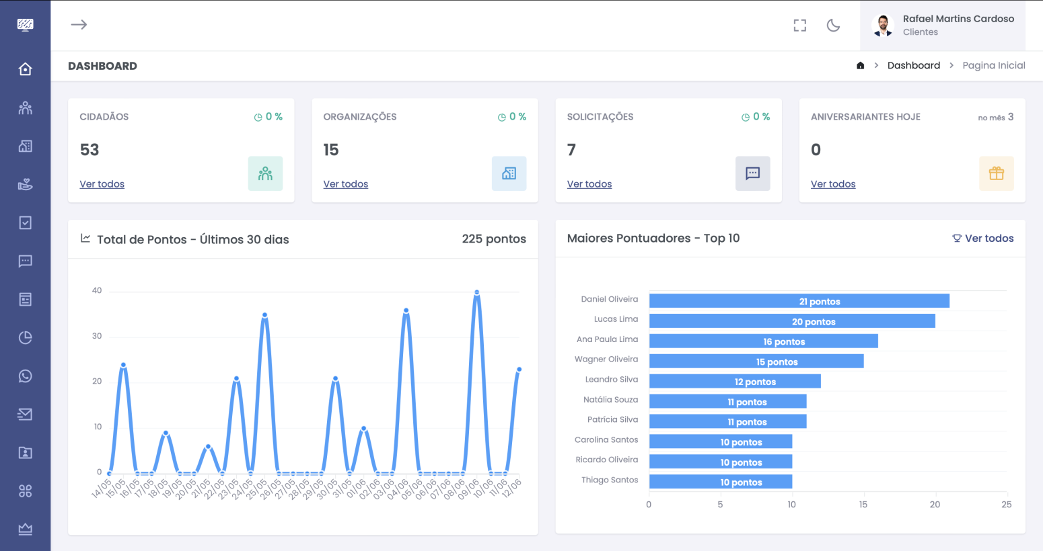Collapse sidebar using the arrow icon
The width and height of the screenshot is (1043, 551).
79,25
